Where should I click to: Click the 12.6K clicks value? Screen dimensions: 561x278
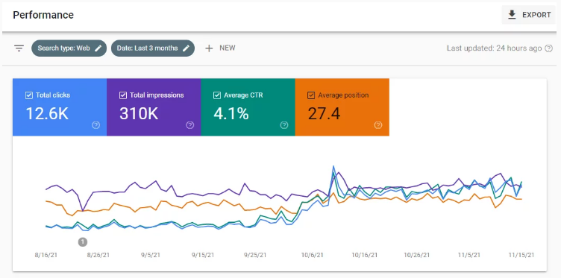[47, 113]
